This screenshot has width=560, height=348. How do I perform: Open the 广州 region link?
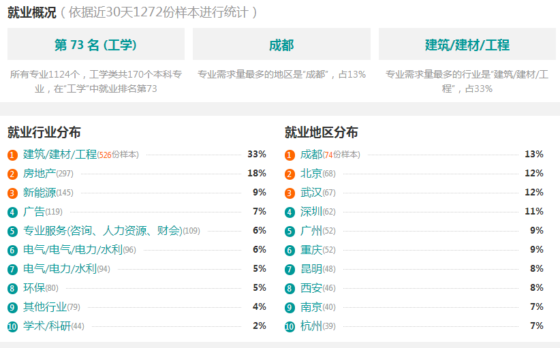click(311, 231)
